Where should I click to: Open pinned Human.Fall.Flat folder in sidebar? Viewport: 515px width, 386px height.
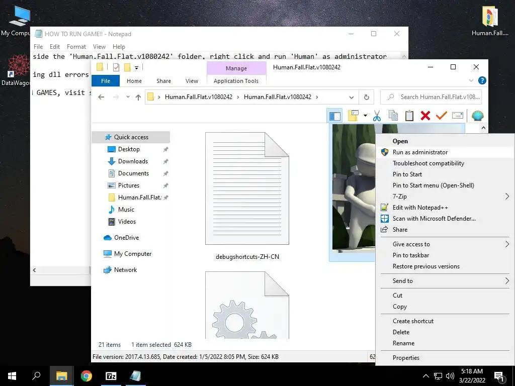point(140,197)
